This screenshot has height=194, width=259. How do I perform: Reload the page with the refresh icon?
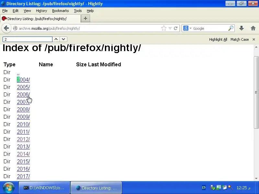(x=175, y=28)
